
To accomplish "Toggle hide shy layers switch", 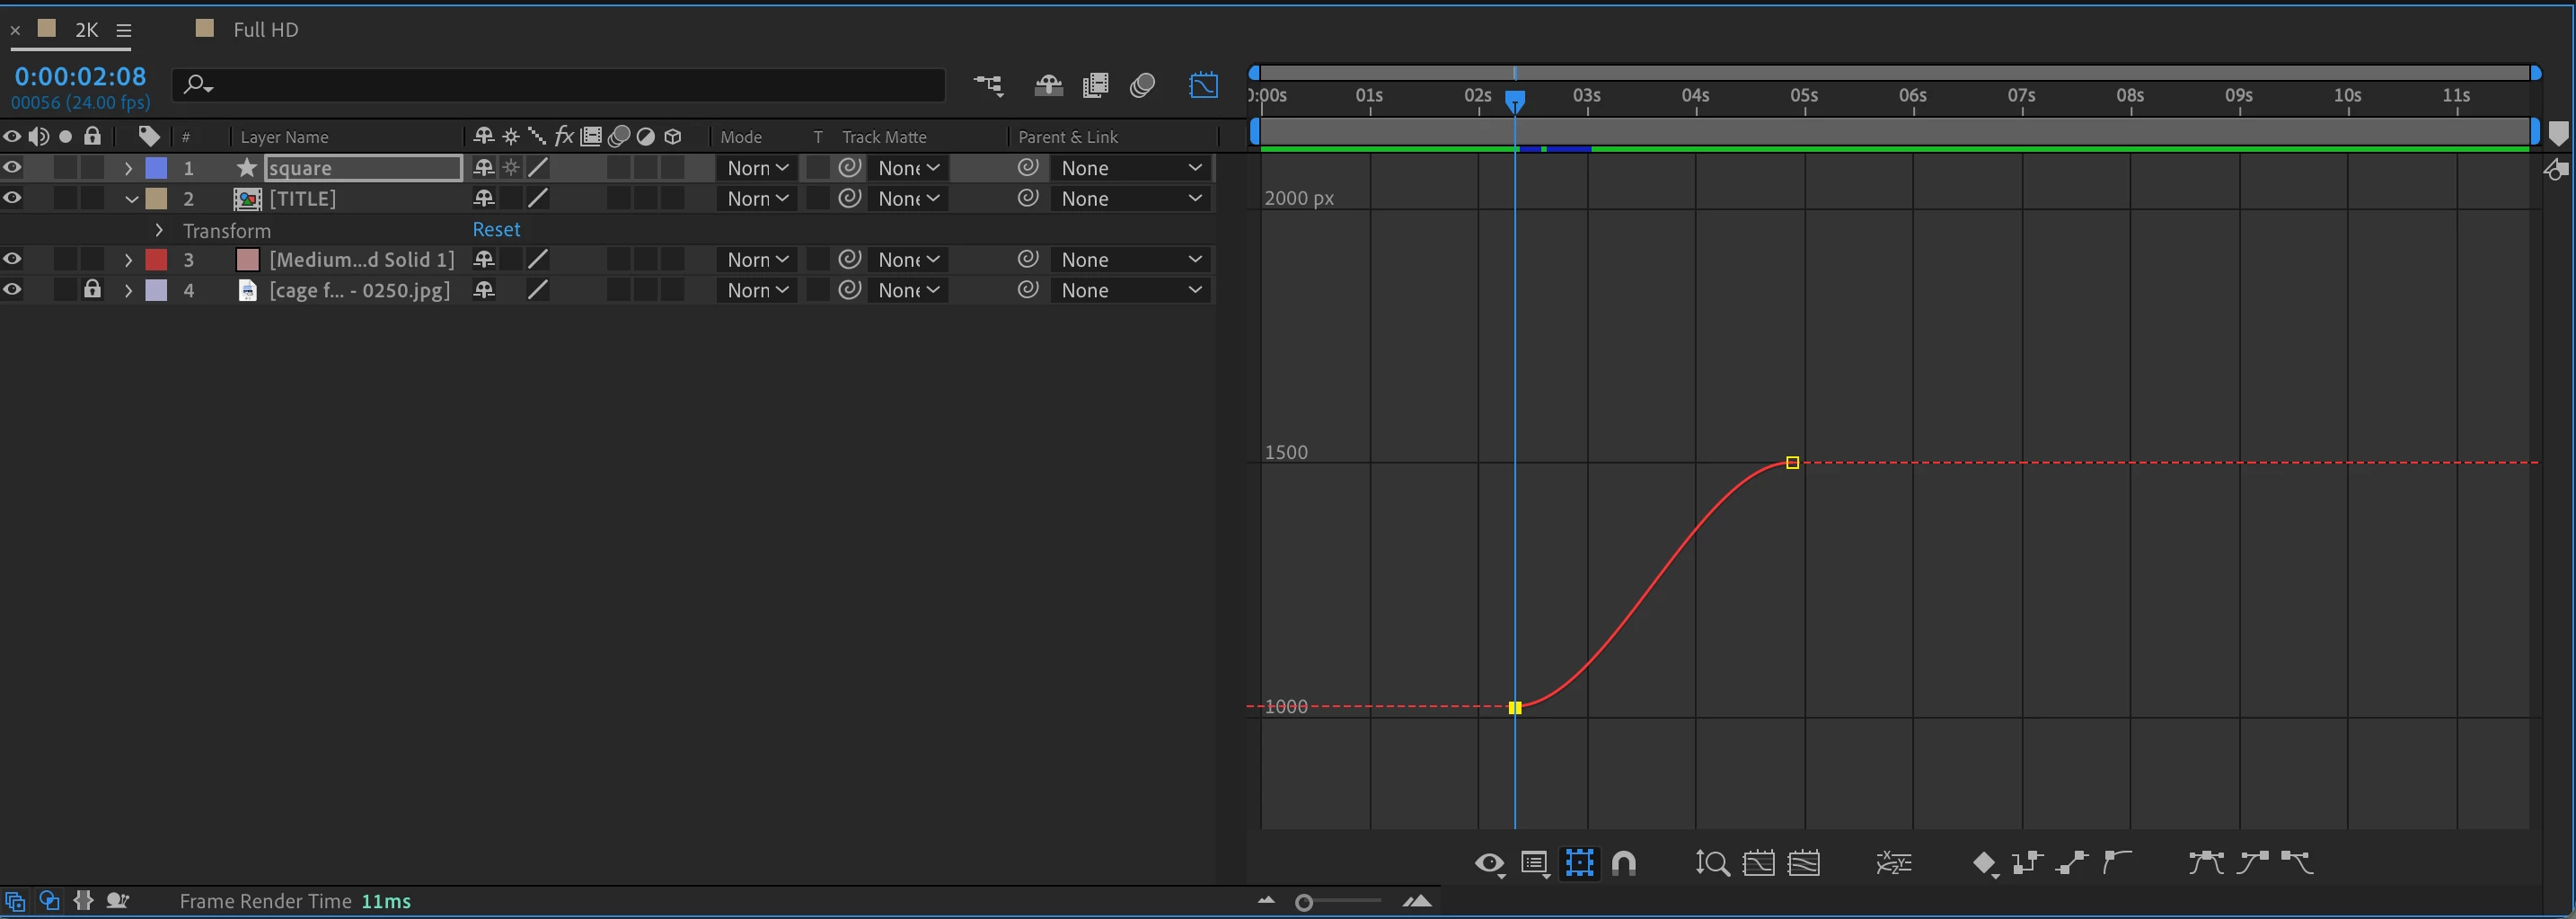I will coord(1048,85).
